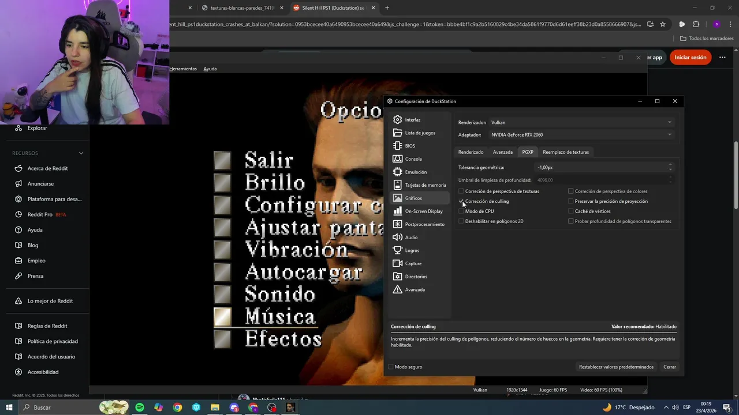Switch to texturas-blancas-paredes browser tab

[x=242, y=8]
